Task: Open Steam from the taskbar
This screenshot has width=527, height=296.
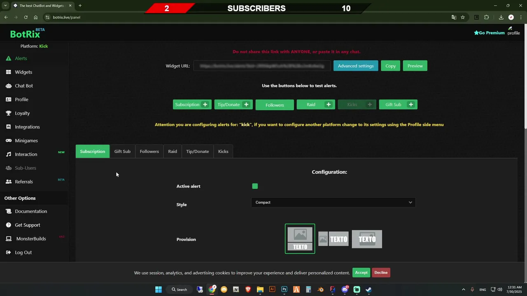Action: tap(368, 289)
